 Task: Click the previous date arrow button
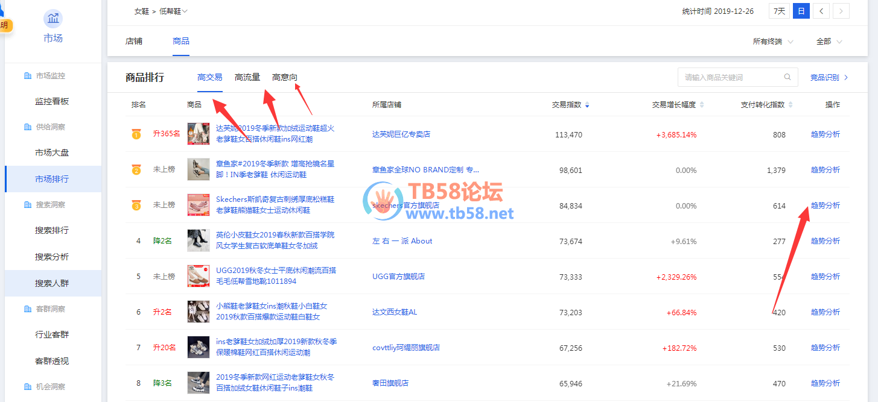coord(821,11)
